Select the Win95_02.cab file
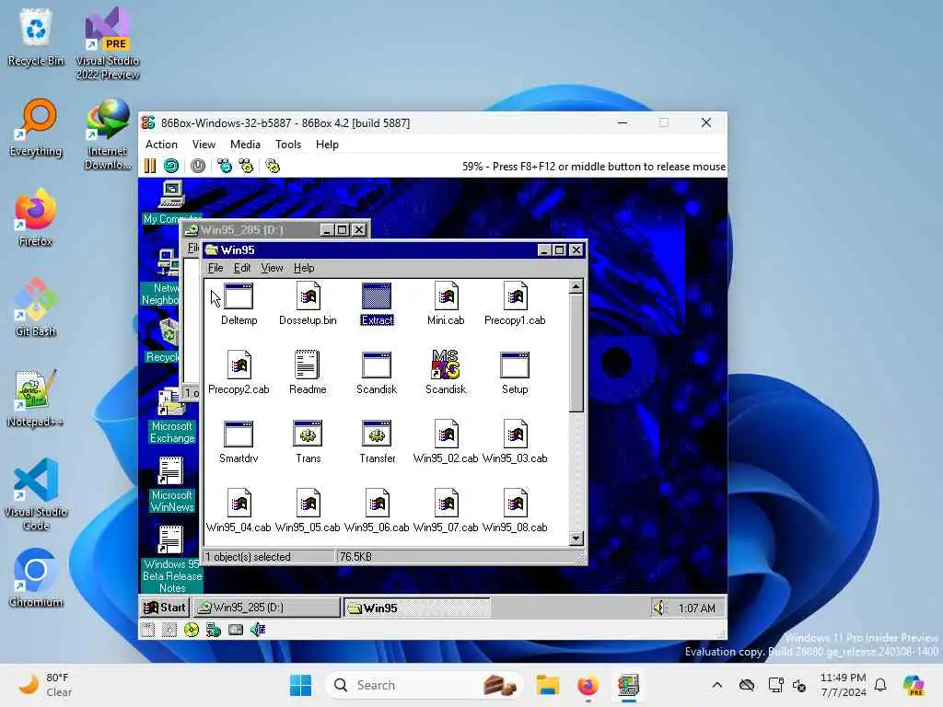The image size is (943, 707). tap(446, 442)
